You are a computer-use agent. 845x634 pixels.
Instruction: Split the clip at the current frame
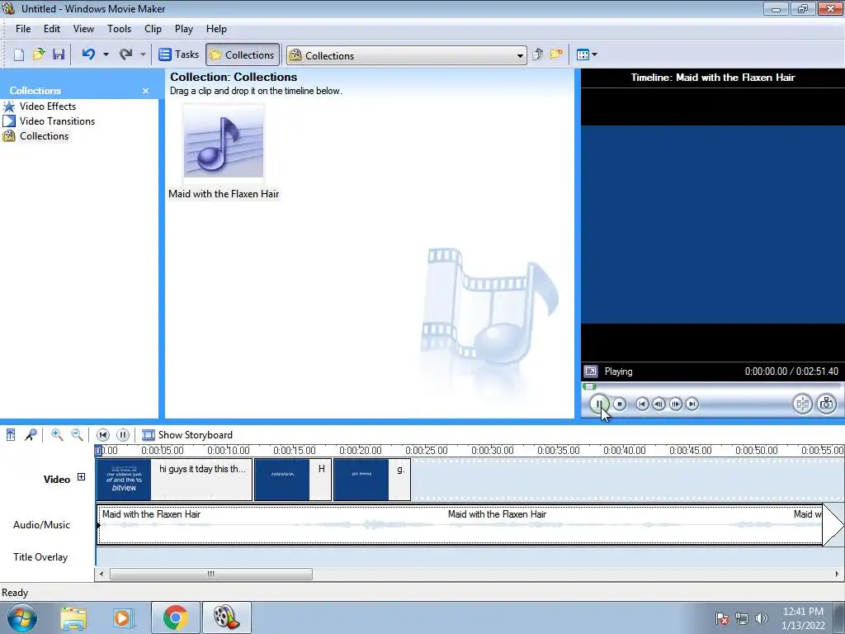(x=802, y=404)
